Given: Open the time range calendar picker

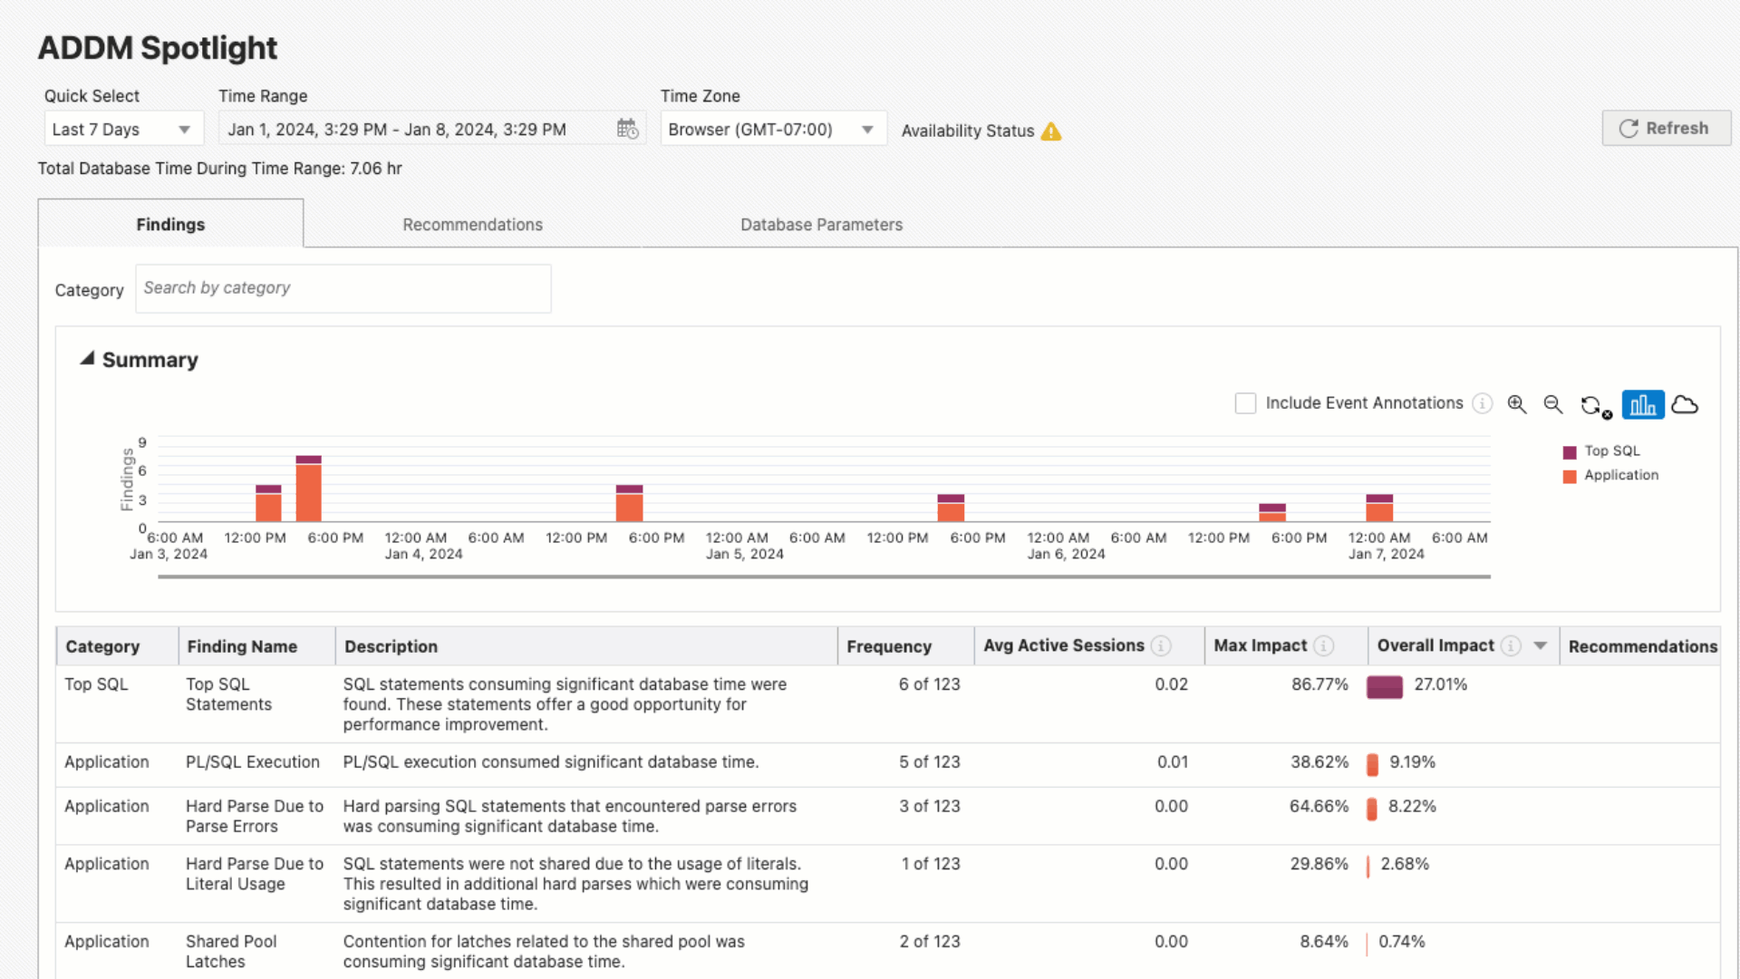Looking at the screenshot, I should [627, 129].
